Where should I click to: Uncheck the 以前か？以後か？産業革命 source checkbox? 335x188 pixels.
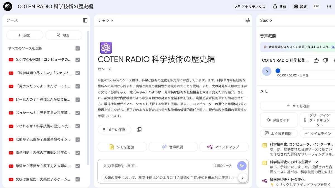tap(78, 139)
